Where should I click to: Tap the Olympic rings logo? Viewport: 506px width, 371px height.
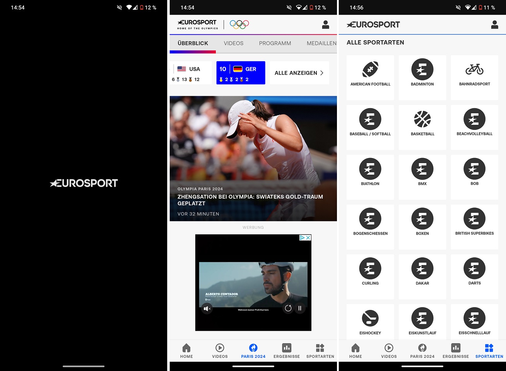(x=239, y=24)
